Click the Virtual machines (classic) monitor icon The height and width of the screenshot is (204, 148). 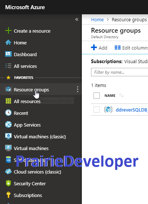click(8, 136)
